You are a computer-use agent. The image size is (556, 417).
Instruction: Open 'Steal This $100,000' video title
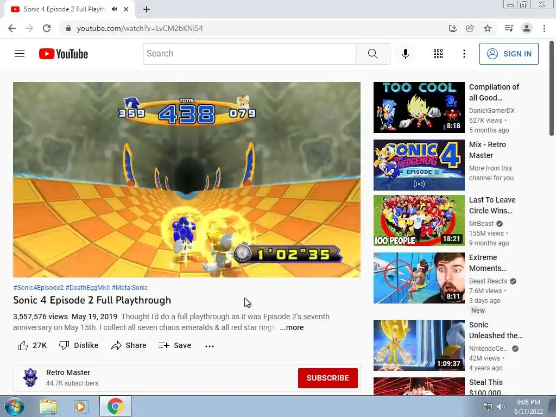coord(487,388)
